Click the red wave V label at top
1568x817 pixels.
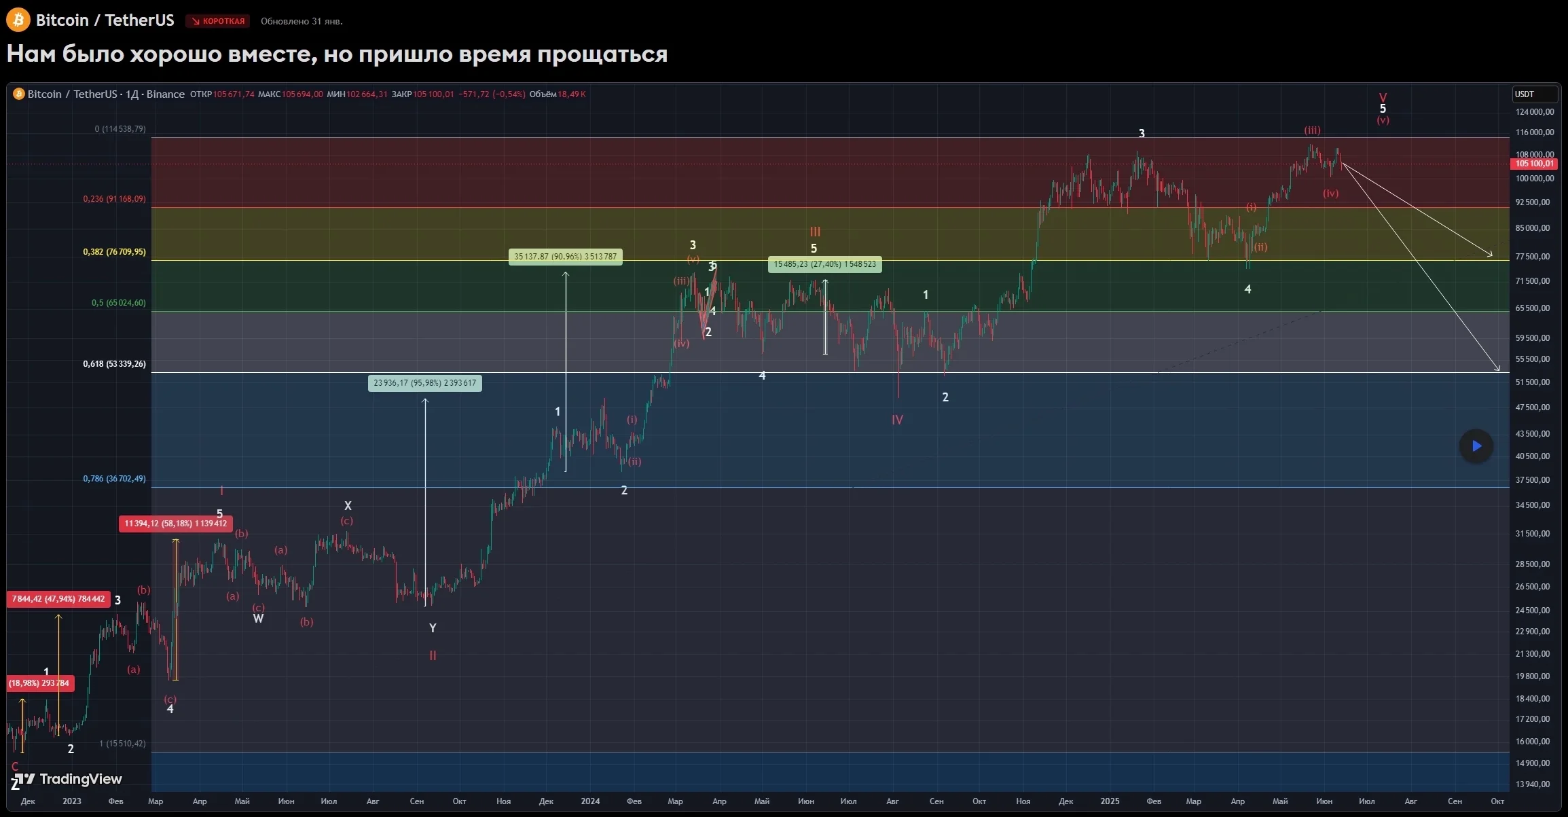1383,98
